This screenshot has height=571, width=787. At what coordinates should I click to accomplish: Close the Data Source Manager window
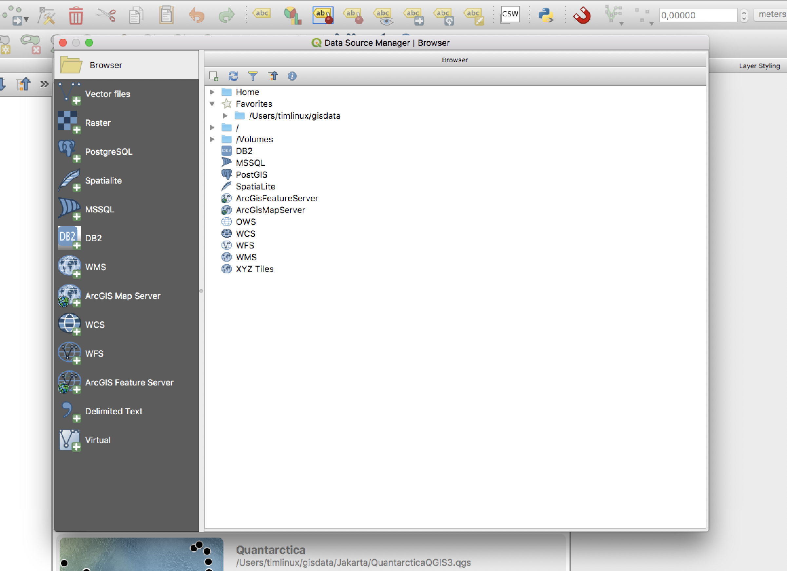pos(63,43)
